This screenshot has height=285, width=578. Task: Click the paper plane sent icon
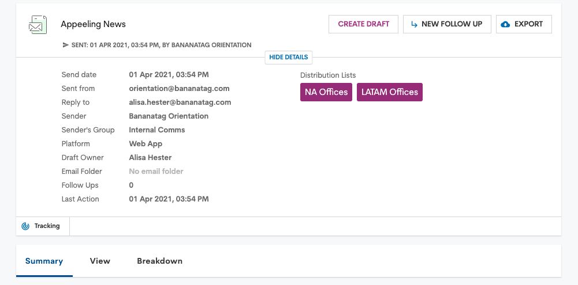(x=66, y=45)
